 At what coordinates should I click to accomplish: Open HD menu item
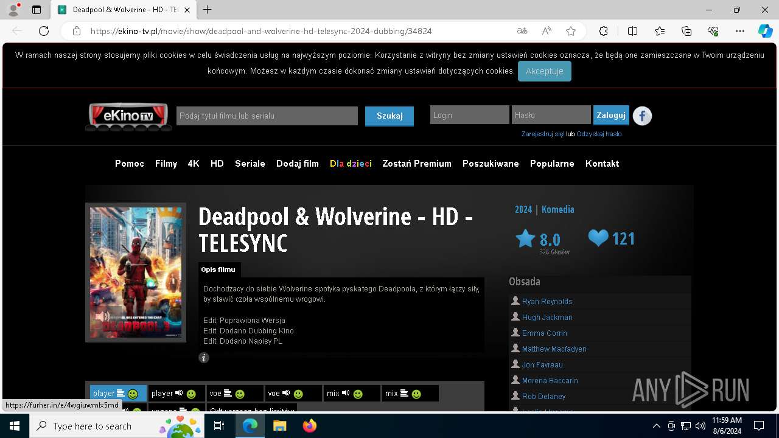tap(217, 164)
